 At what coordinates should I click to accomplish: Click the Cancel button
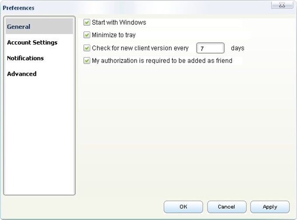pos(227,207)
